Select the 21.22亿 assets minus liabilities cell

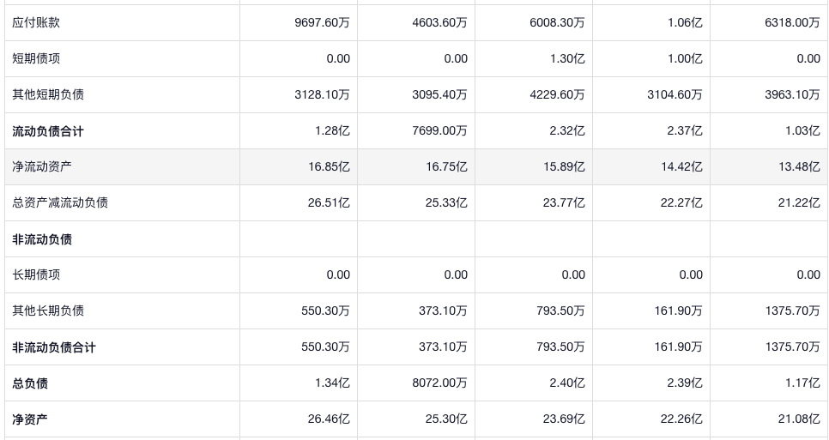(x=799, y=202)
